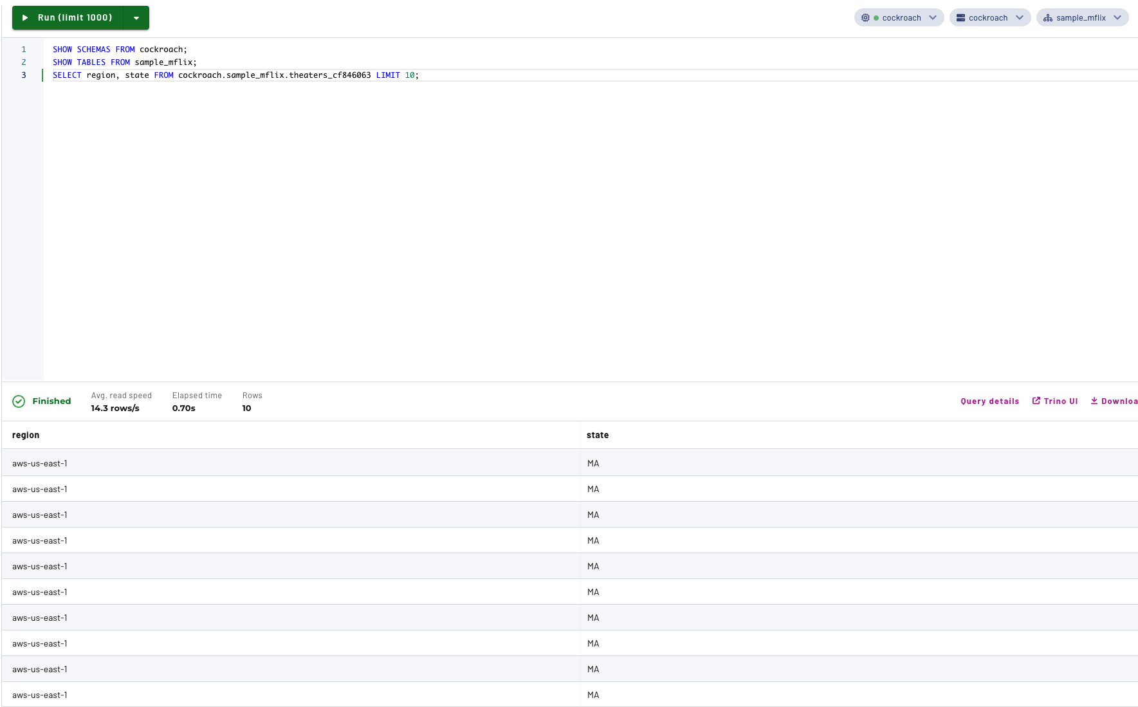Click the cluster gear icon beside cockroach
1138x707 pixels.
(x=865, y=18)
